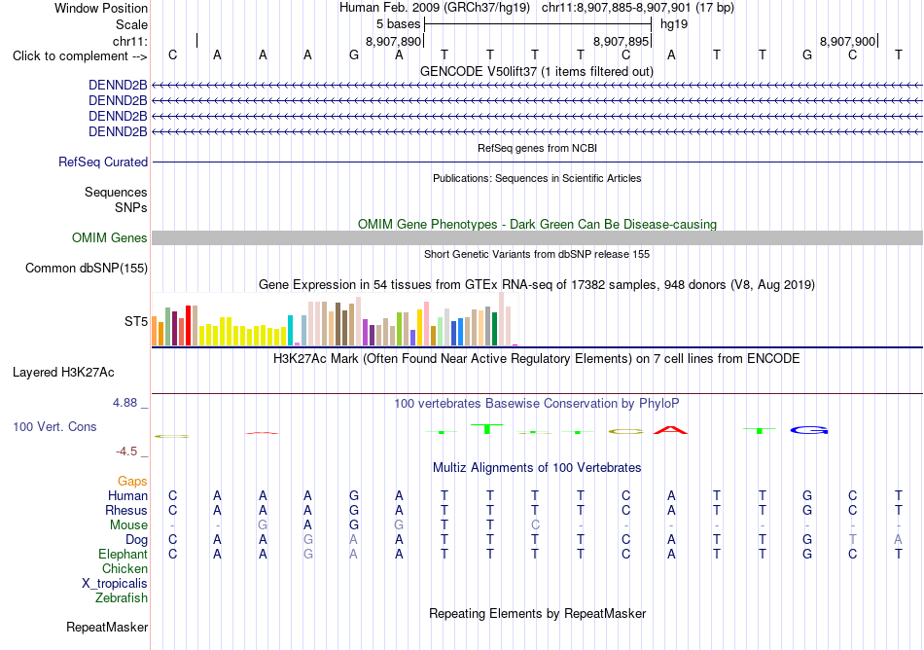Image resolution: width=924 pixels, height=650 pixels.
Task: Click '100 vertebrates Basewise Conservation by PhyloP' title
Action: click(x=537, y=404)
